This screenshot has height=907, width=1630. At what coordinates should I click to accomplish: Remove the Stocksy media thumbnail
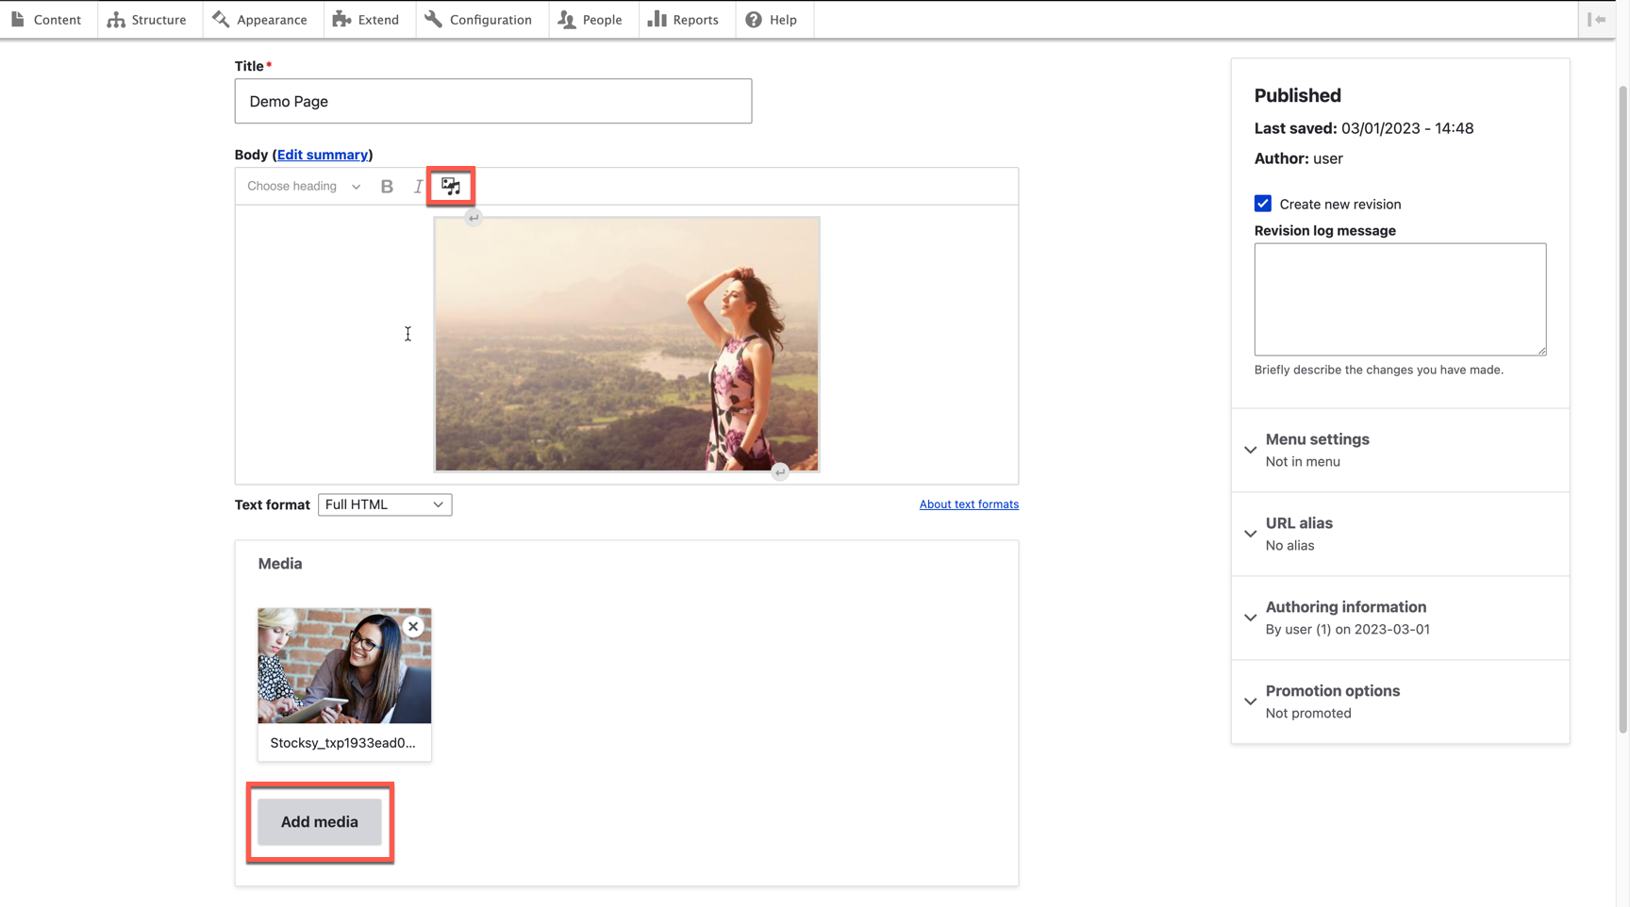[413, 626]
